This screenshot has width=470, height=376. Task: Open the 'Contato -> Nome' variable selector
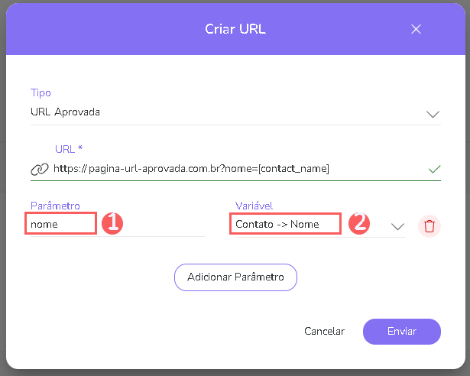(x=285, y=224)
